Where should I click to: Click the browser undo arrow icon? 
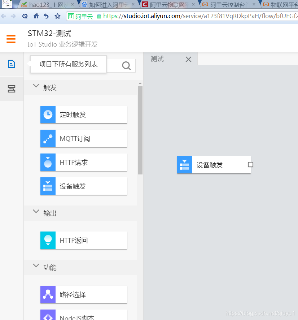tap(46, 16)
